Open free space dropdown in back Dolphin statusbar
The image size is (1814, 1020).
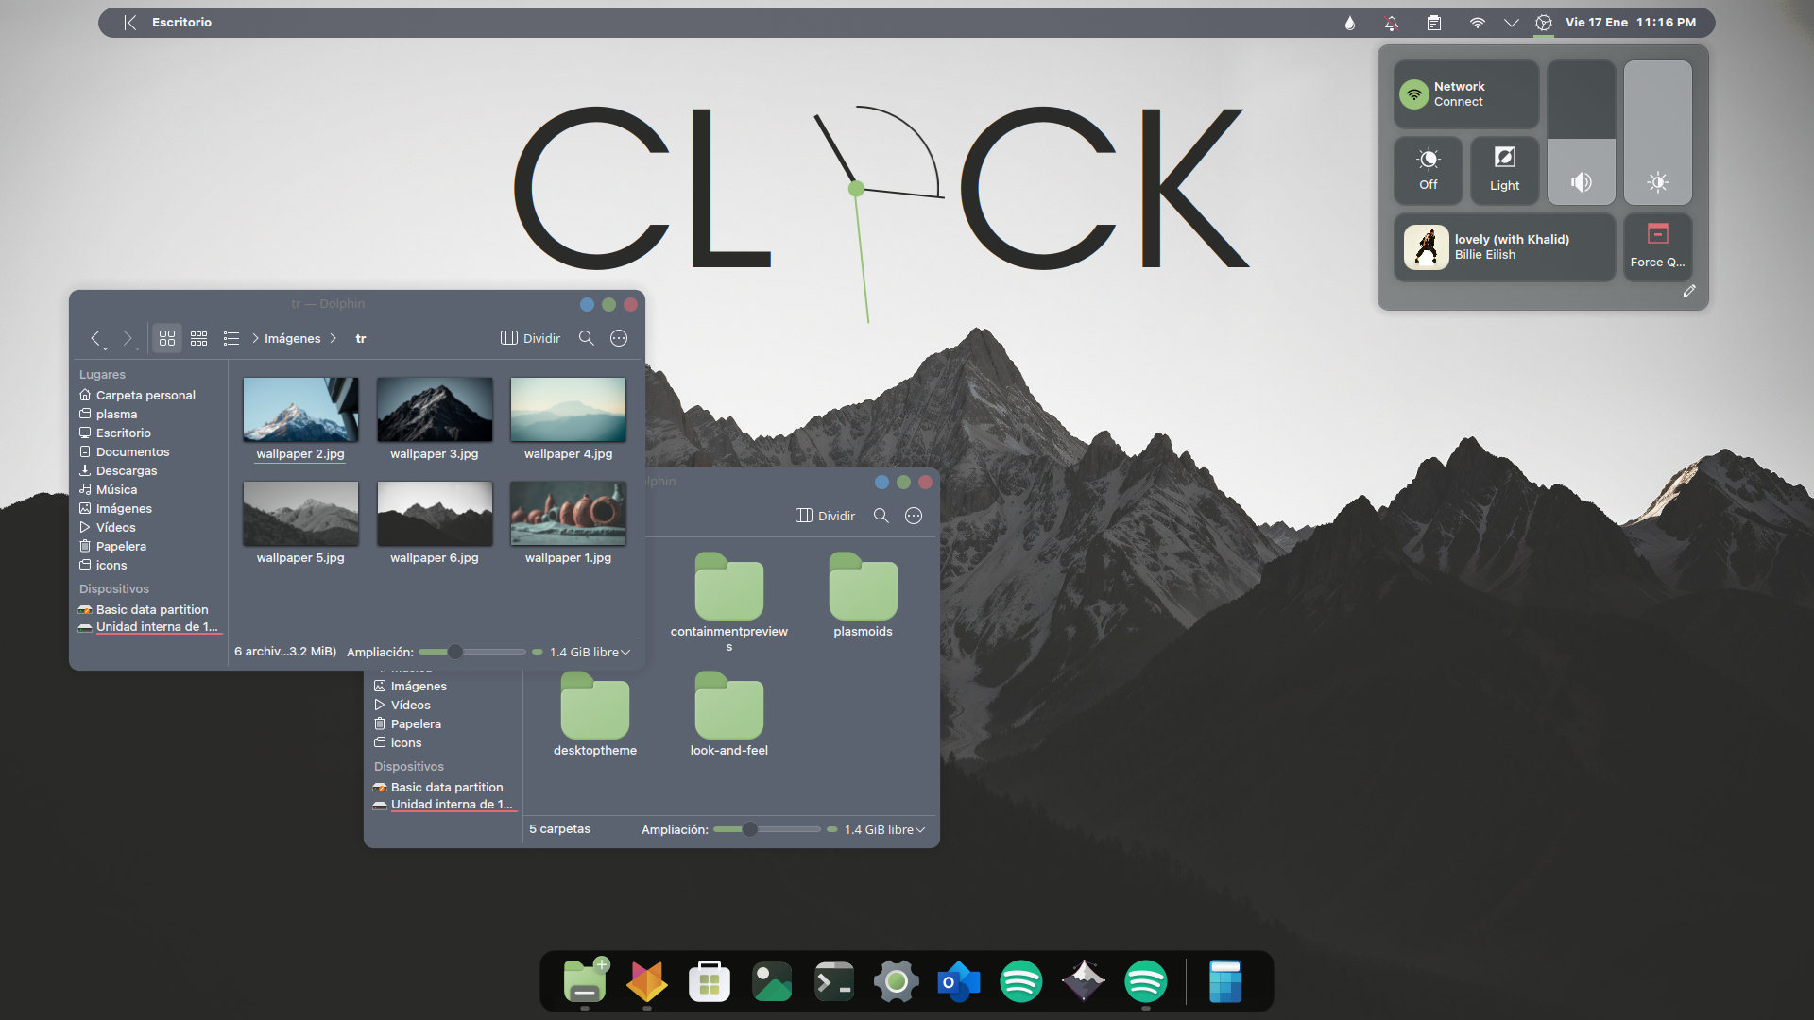pyautogui.click(x=884, y=829)
